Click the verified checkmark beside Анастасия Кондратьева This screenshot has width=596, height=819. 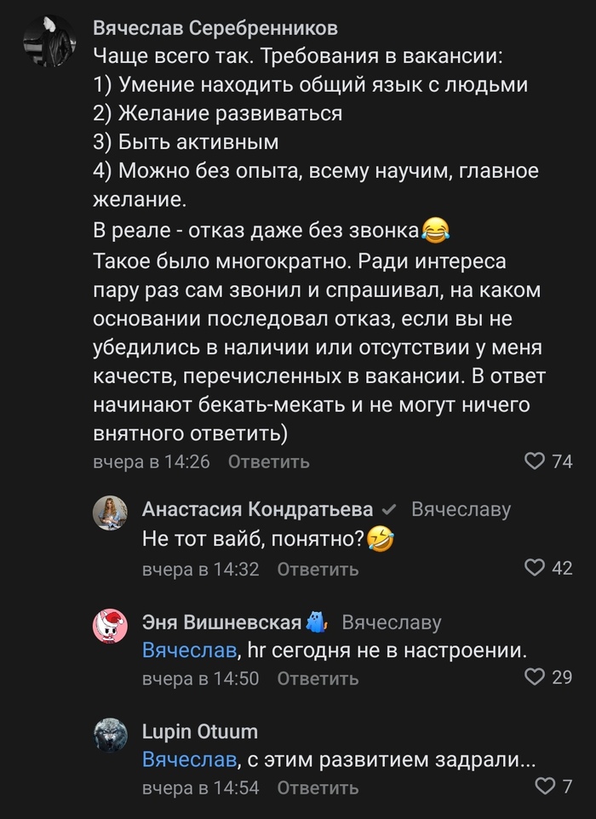point(389,510)
